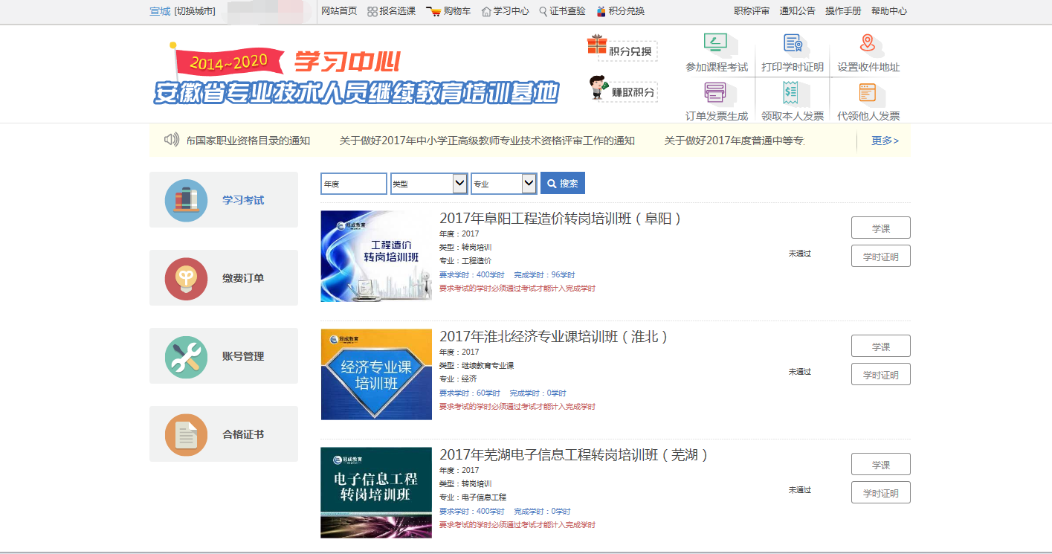Click 学时证明 for 阜阳工程造价 course
The height and width of the screenshot is (554, 1052).
pos(881,257)
